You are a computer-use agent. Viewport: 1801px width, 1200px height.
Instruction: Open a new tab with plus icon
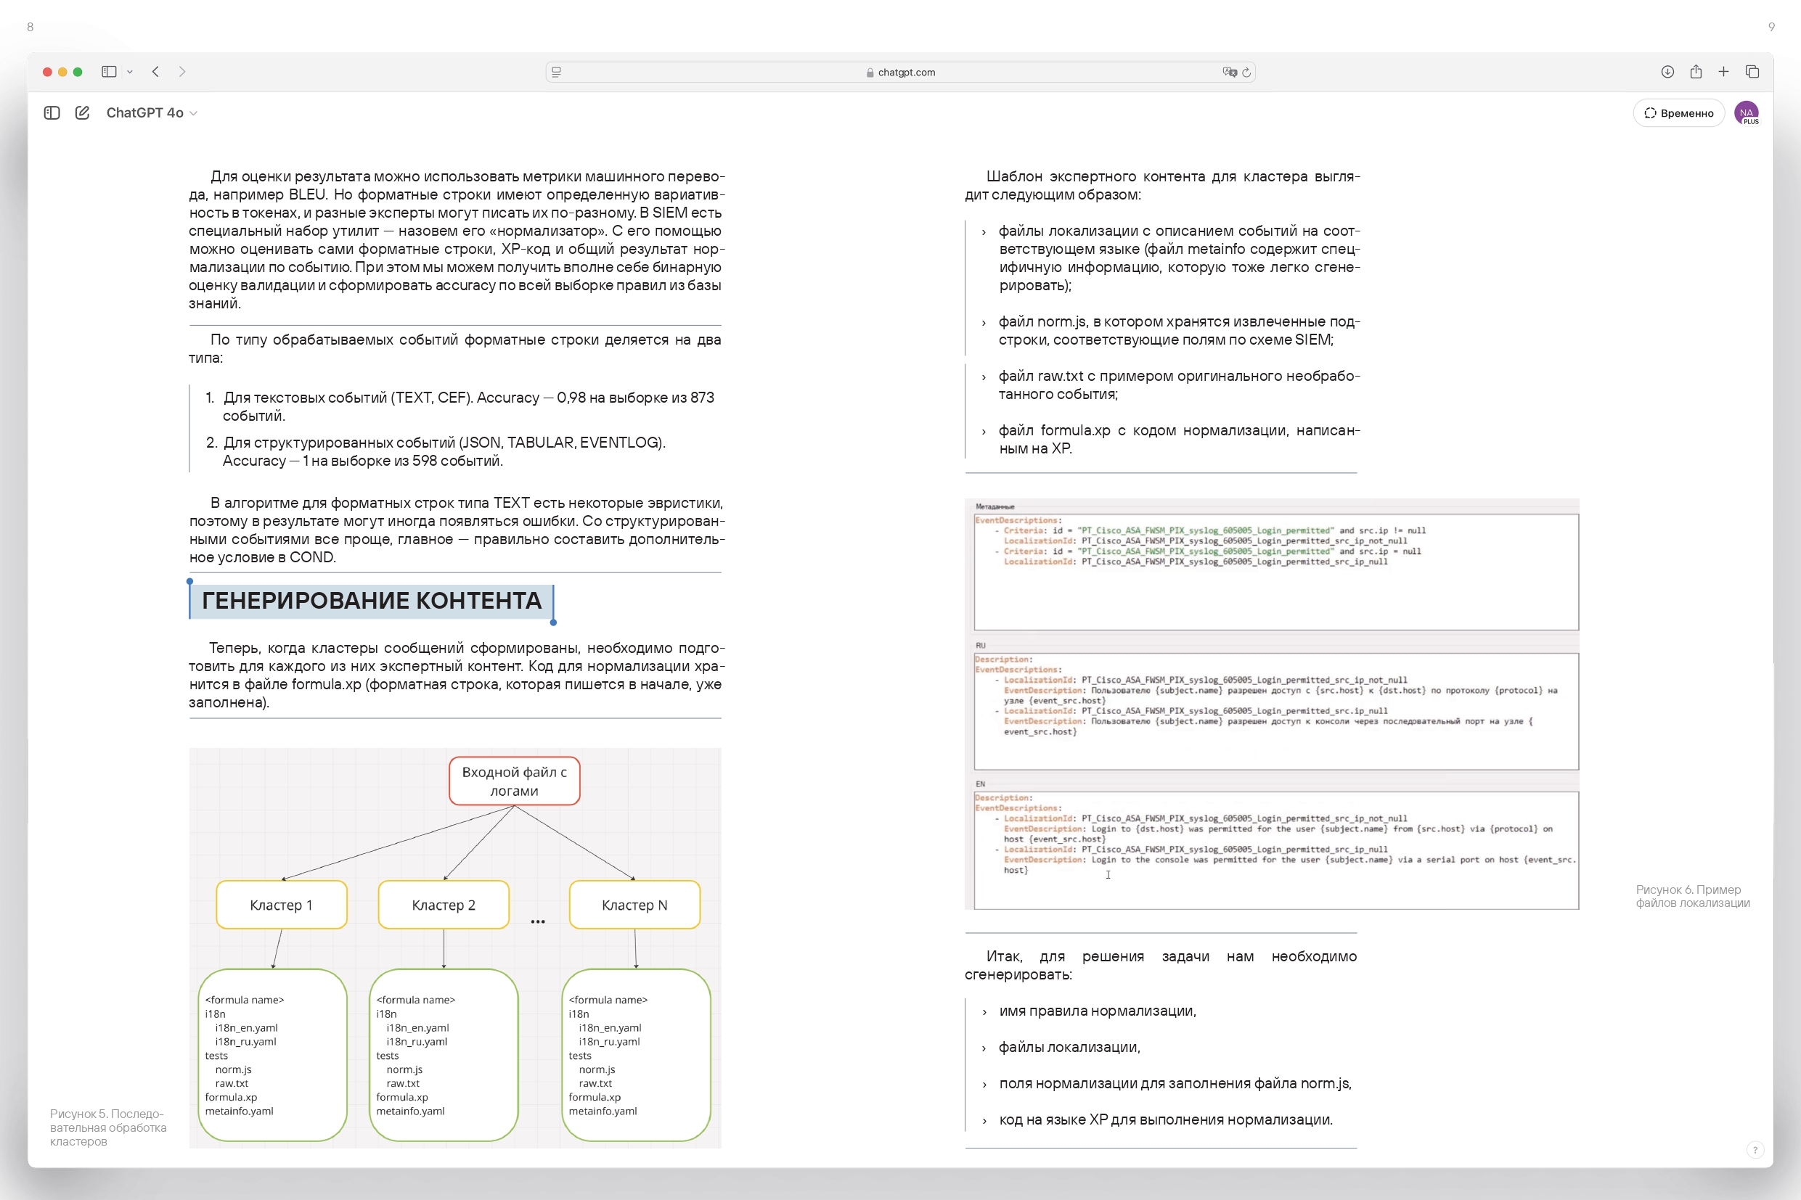click(1723, 72)
